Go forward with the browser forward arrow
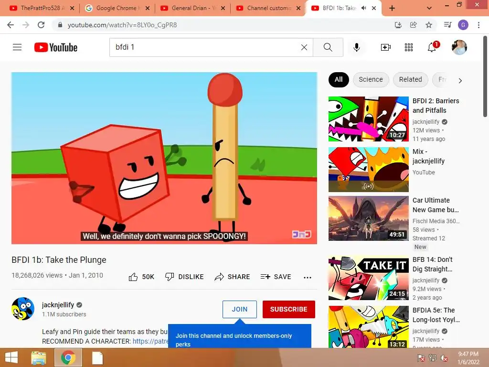The width and height of the screenshot is (489, 367). click(x=26, y=25)
